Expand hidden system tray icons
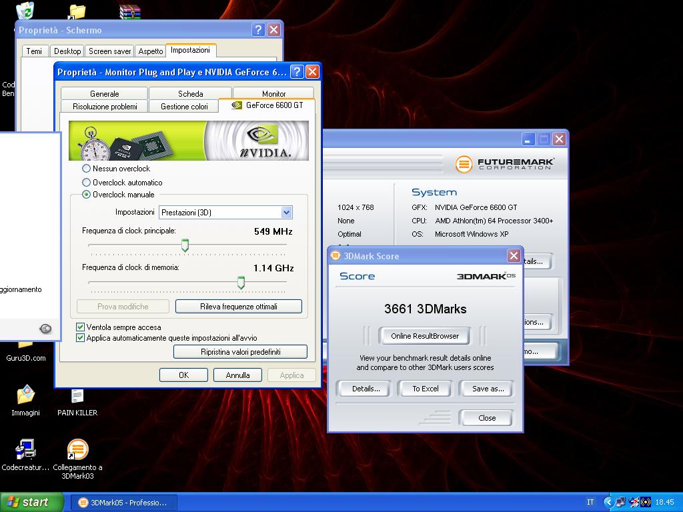Screen dimensions: 683x512 (608, 502)
